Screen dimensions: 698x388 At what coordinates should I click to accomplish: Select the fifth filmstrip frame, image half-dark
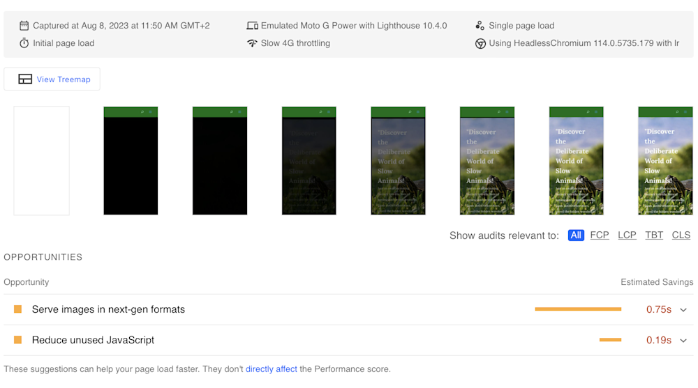coord(398,160)
